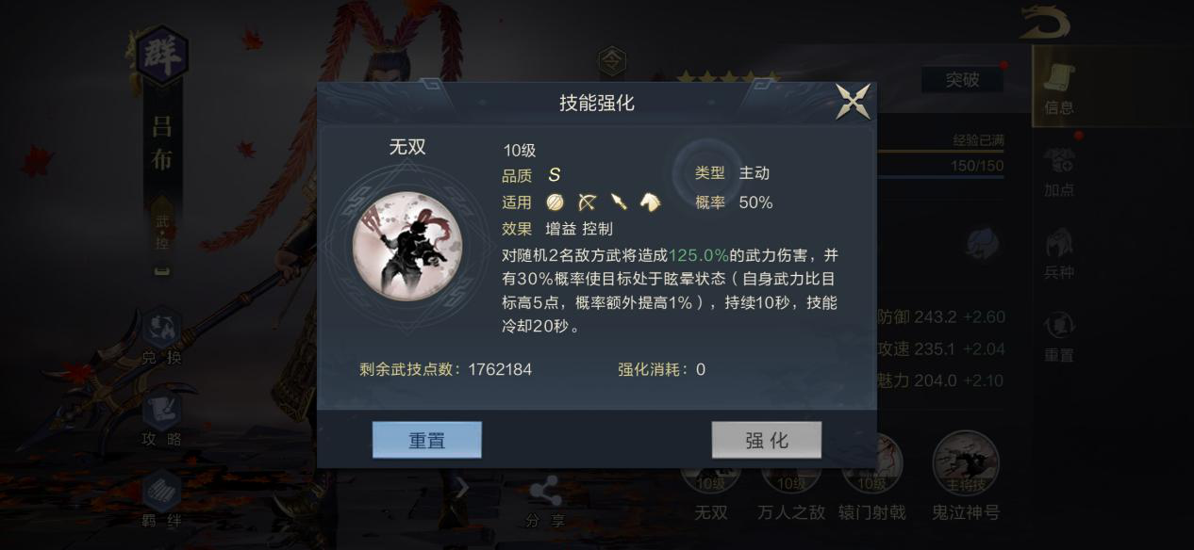Open the 重置 option in the sidebar
Viewport: 1194px width, 550px height.
[1059, 338]
